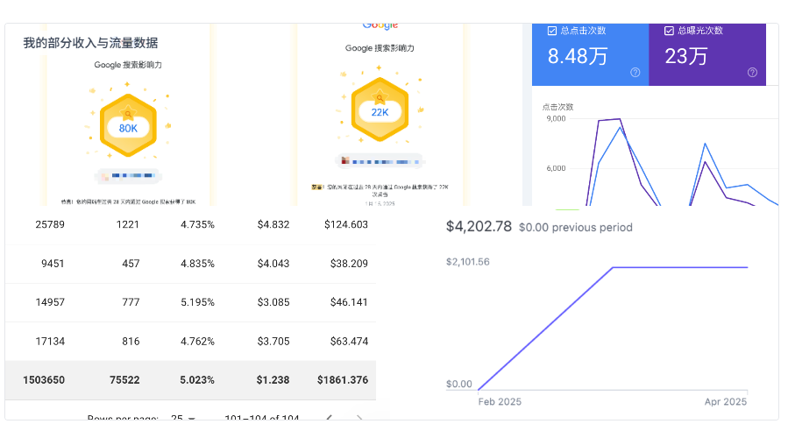Click the help icon in total impressions card
The image size is (788, 431).
coord(752,73)
